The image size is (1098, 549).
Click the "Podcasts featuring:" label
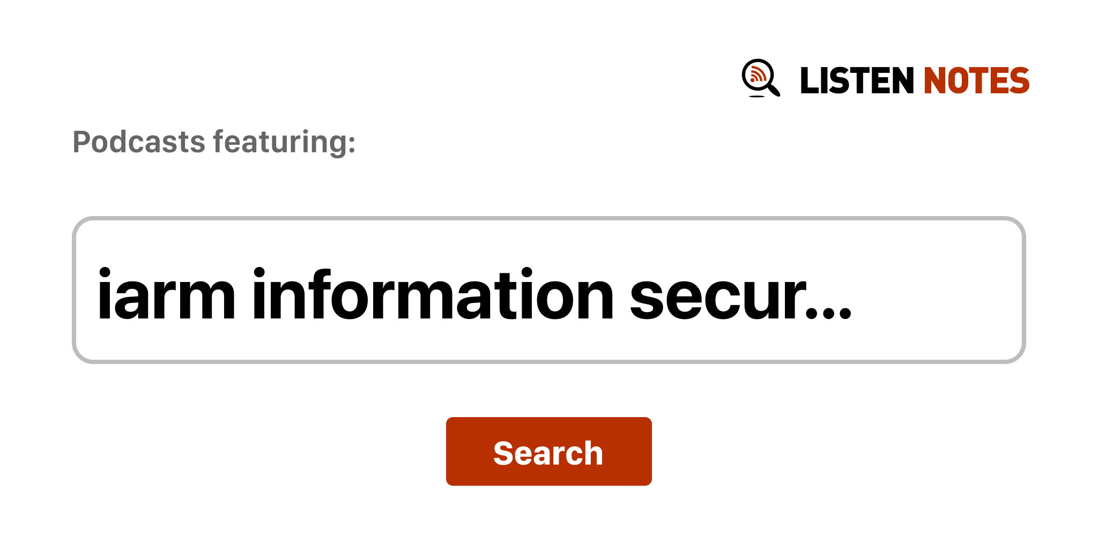click(x=214, y=142)
